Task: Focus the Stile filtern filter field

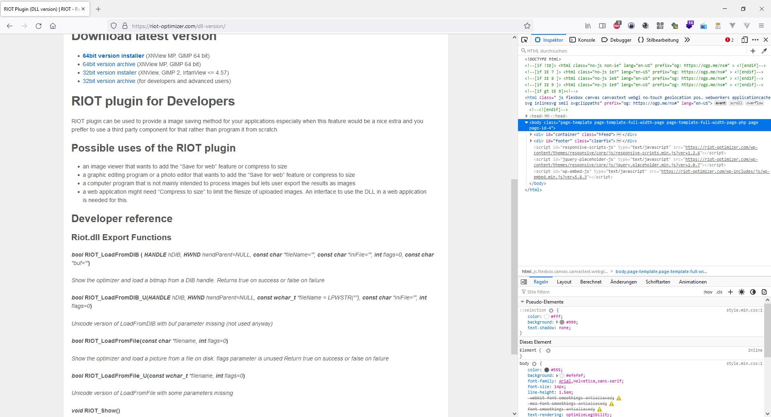Action: [610, 292]
